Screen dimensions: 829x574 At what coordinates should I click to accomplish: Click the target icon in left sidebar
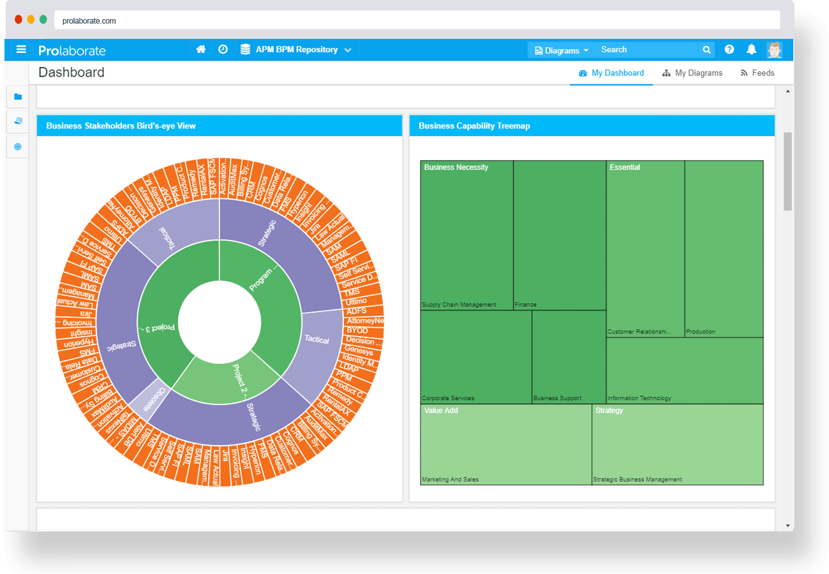pos(18,147)
